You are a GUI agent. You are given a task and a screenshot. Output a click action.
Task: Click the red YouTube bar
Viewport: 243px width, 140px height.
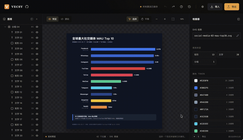coord(118,68)
